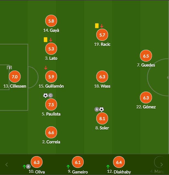Show previous substitutes with the left chevron
The width and height of the screenshot is (169, 175).
click(x=7, y=165)
